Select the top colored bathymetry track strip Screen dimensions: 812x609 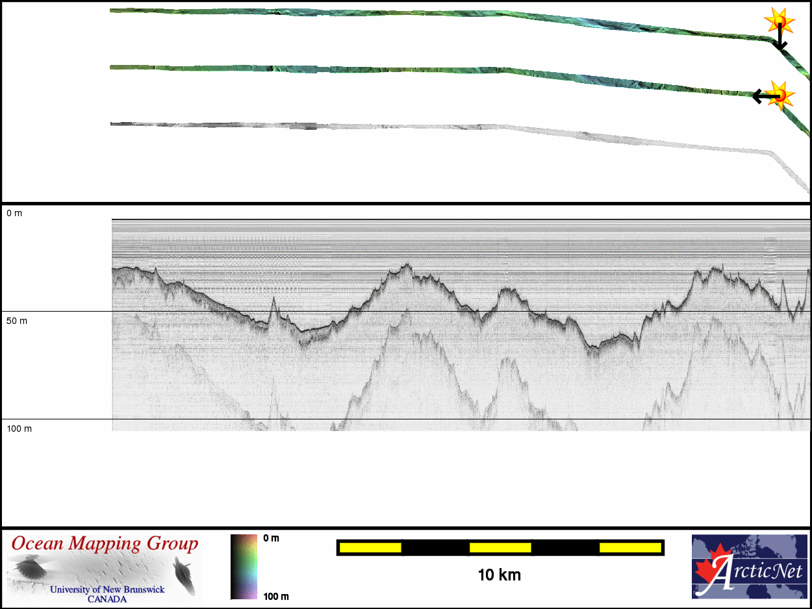(390, 13)
